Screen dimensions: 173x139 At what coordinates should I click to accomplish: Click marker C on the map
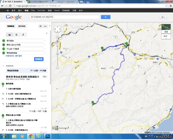coord(127,44)
